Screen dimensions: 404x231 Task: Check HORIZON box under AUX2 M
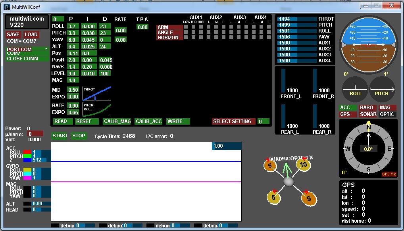(215, 38)
